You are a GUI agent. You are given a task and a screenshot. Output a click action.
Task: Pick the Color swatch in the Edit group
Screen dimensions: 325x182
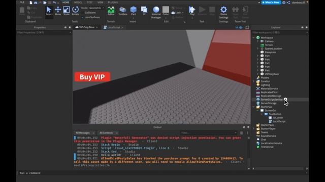(x=166, y=9)
